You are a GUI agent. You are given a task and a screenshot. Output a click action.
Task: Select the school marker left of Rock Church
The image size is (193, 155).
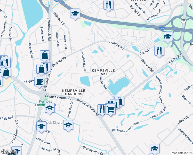[41, 127]
